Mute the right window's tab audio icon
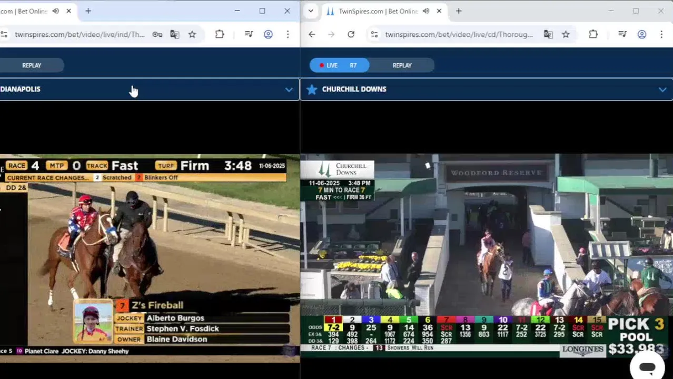This screenshot has height=379, width=673. pos(425,11)
